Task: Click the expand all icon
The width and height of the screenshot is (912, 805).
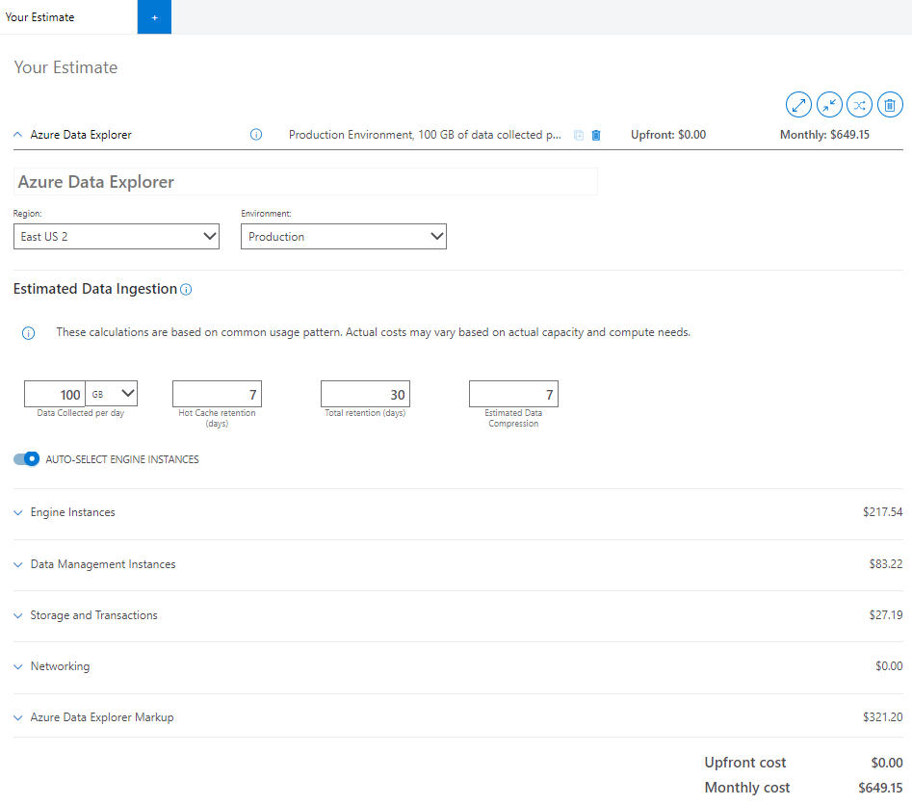Action: coord(798,105)
